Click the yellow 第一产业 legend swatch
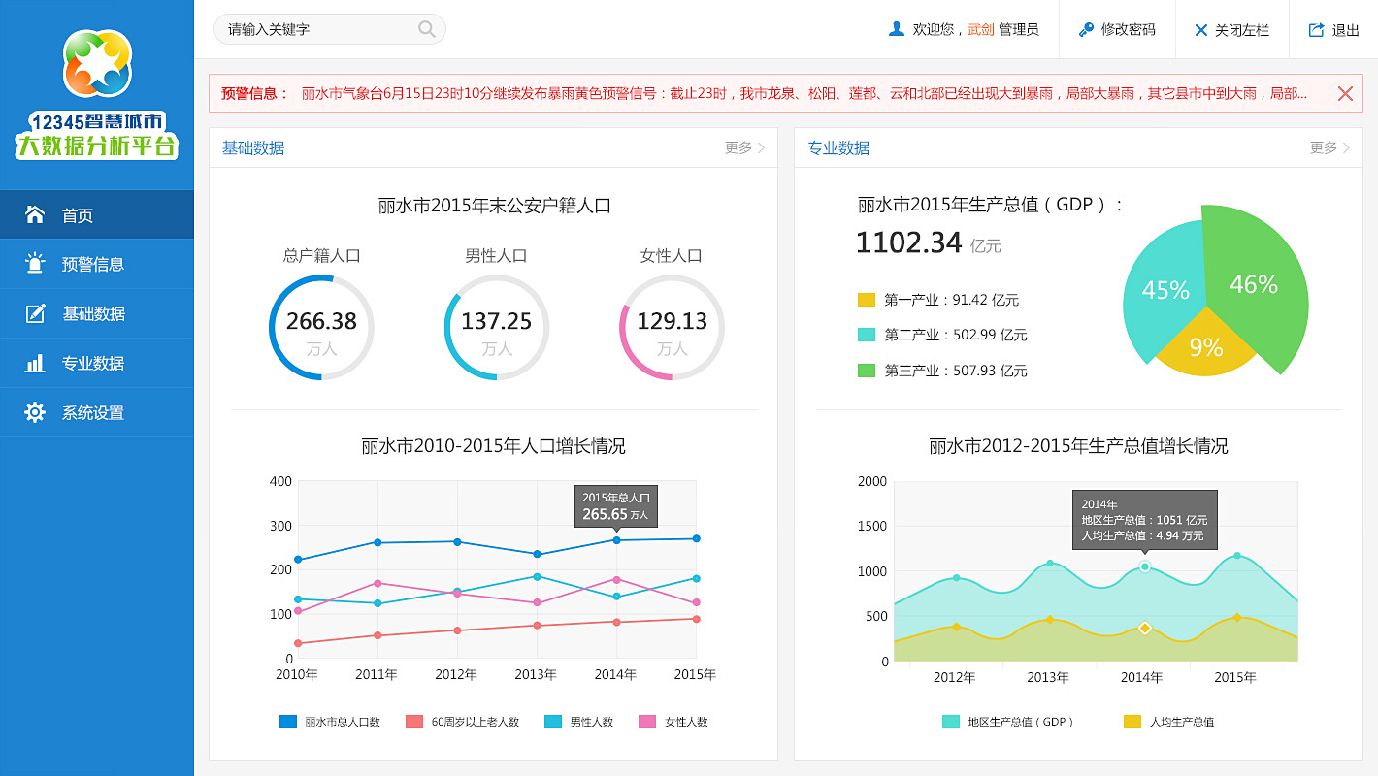Viewport: 1378px width, 776px height. point(867,300)
